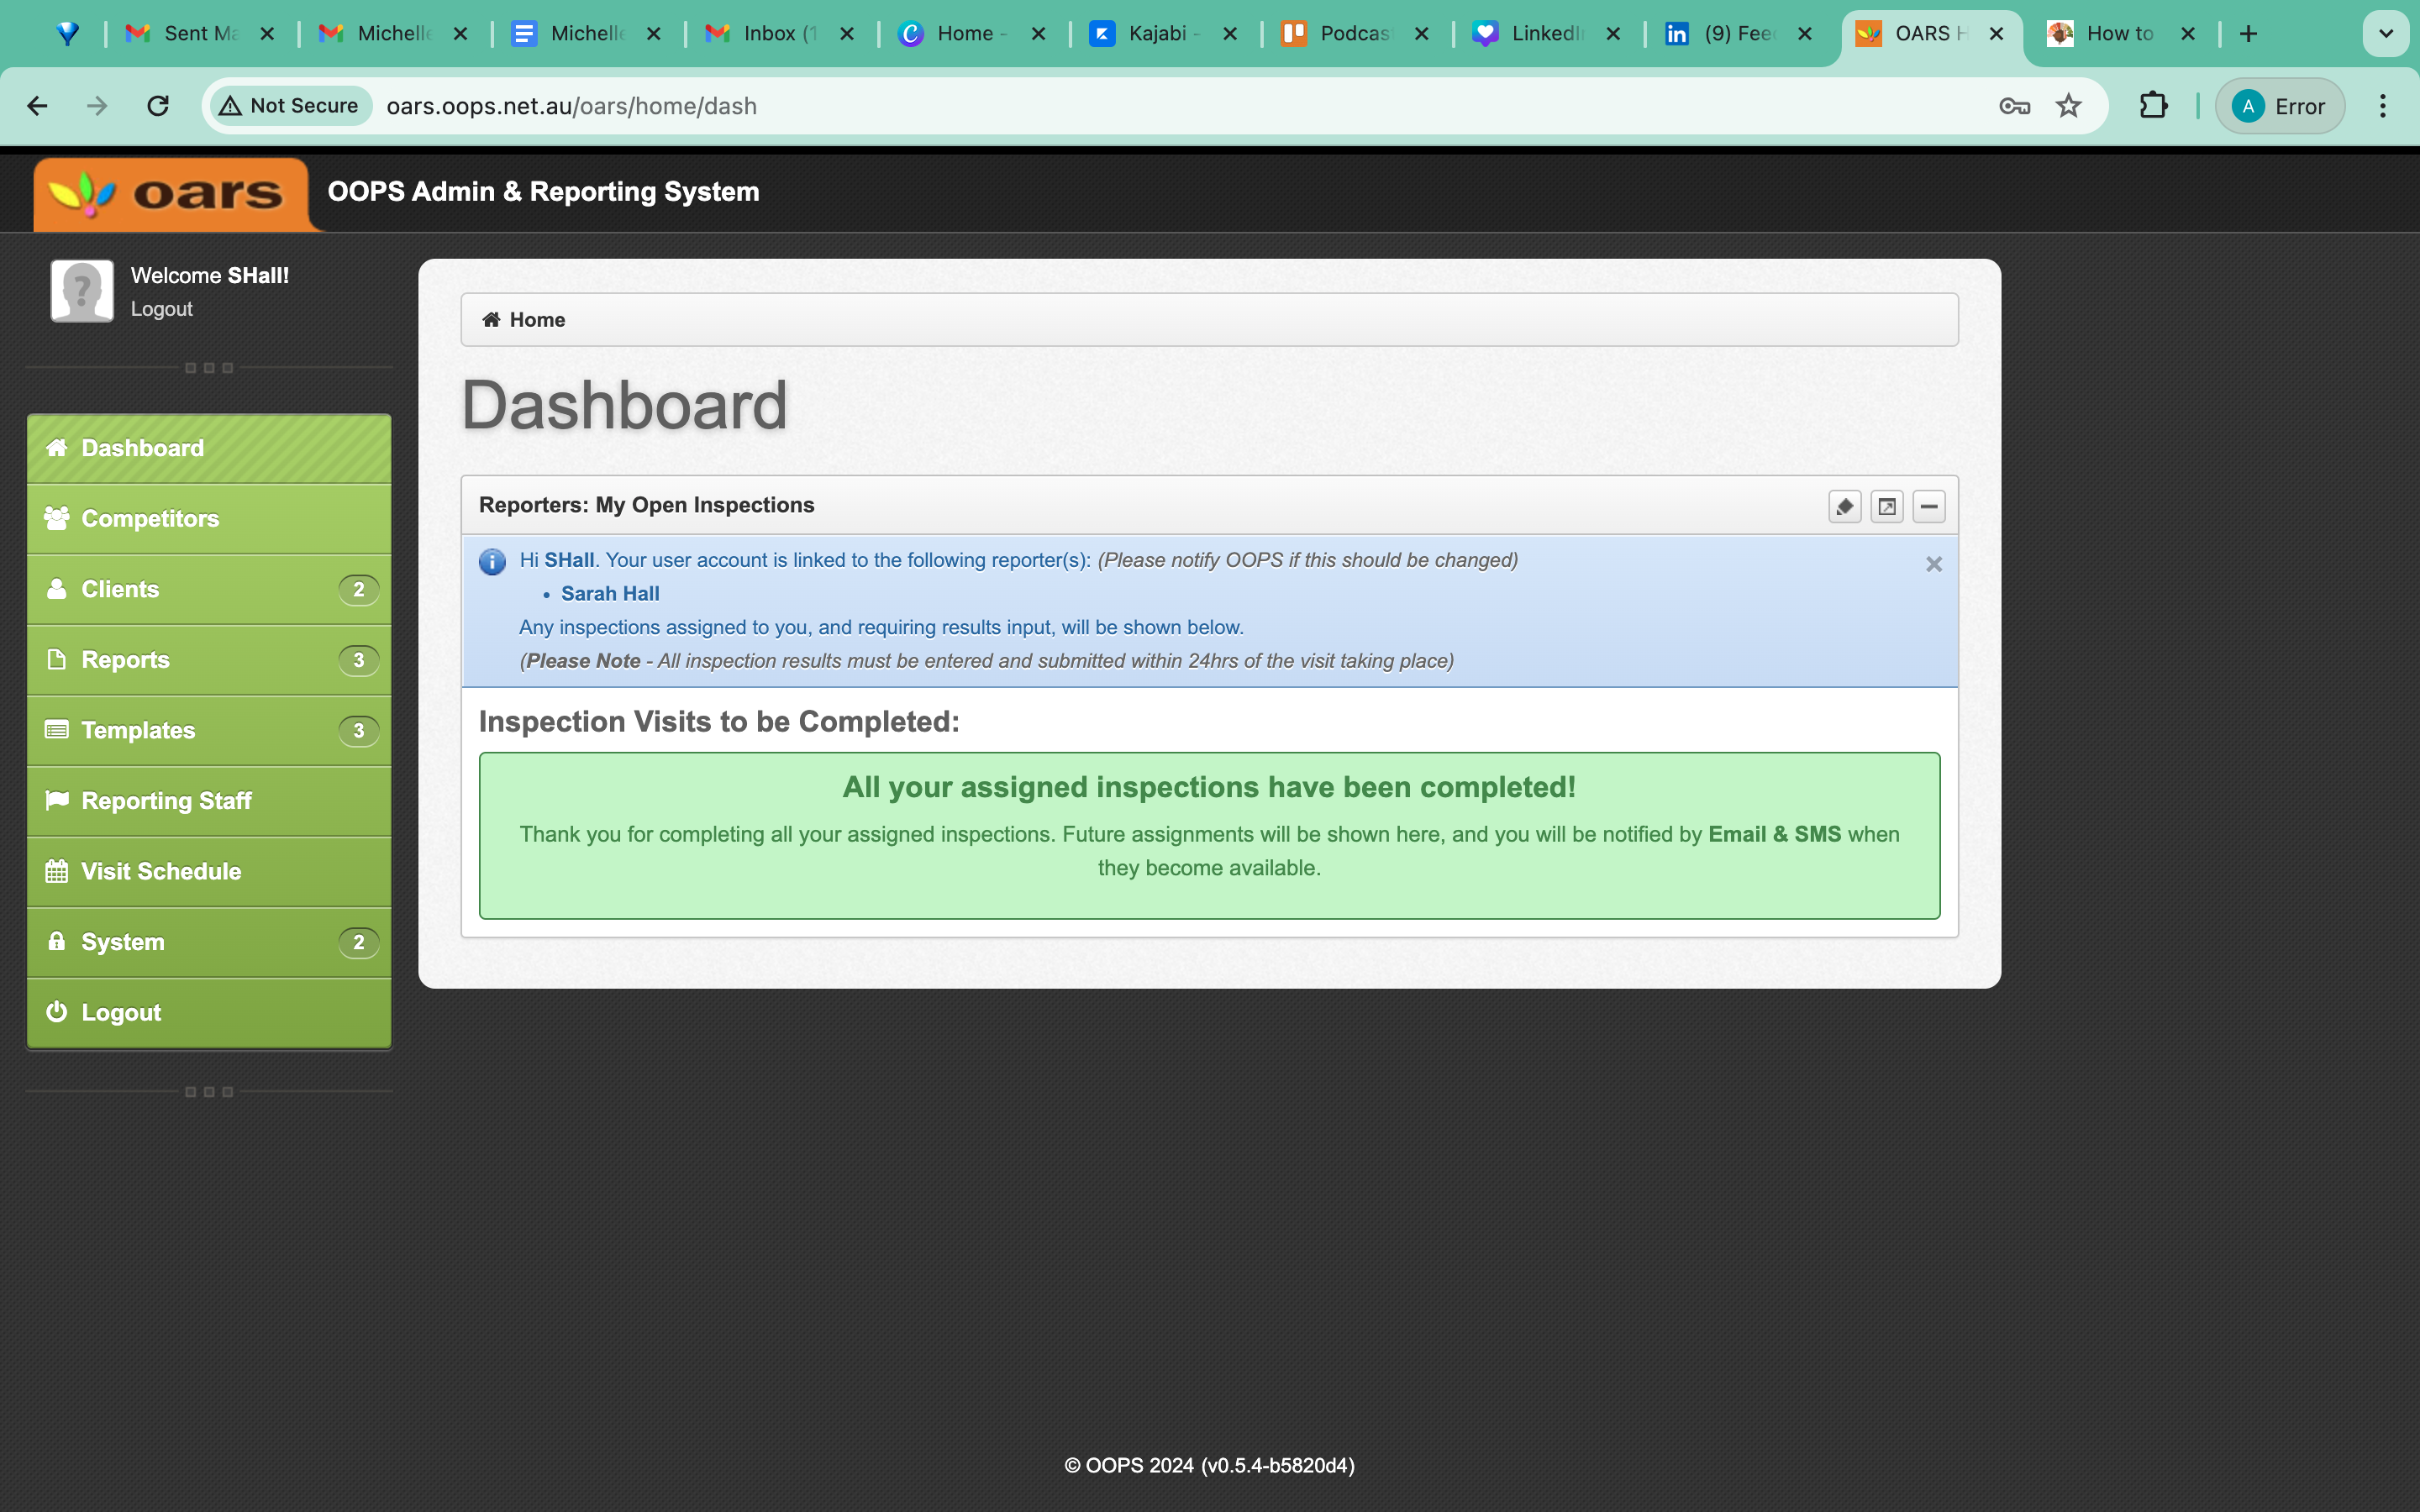Dismiss the blue info notice
2420x1512 pixels.
pos(1934,565)
